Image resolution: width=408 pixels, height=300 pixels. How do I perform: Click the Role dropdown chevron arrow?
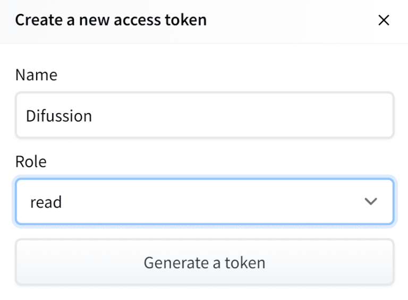[370, 202]
